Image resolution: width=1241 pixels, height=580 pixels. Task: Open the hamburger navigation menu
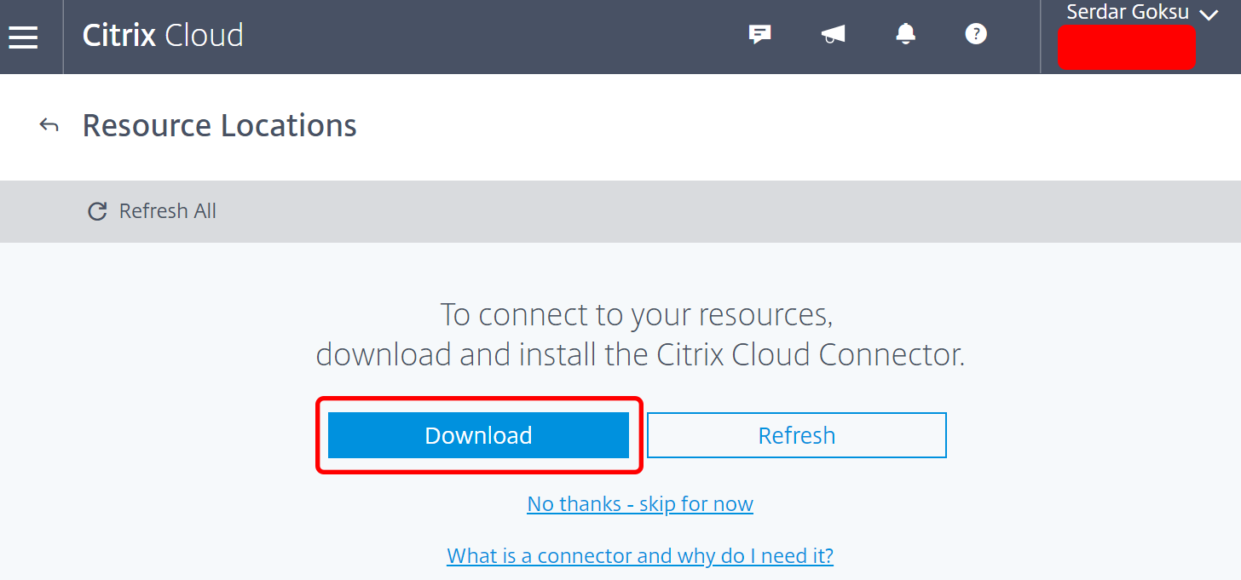coord(23,37)
